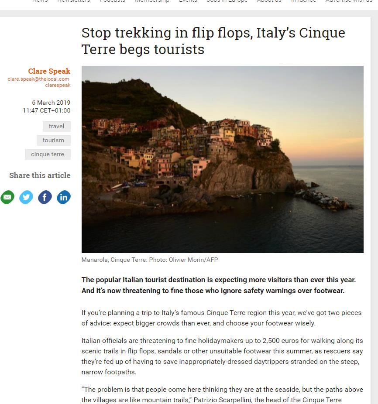Click the article headline about flip flops

coord(213,41)
